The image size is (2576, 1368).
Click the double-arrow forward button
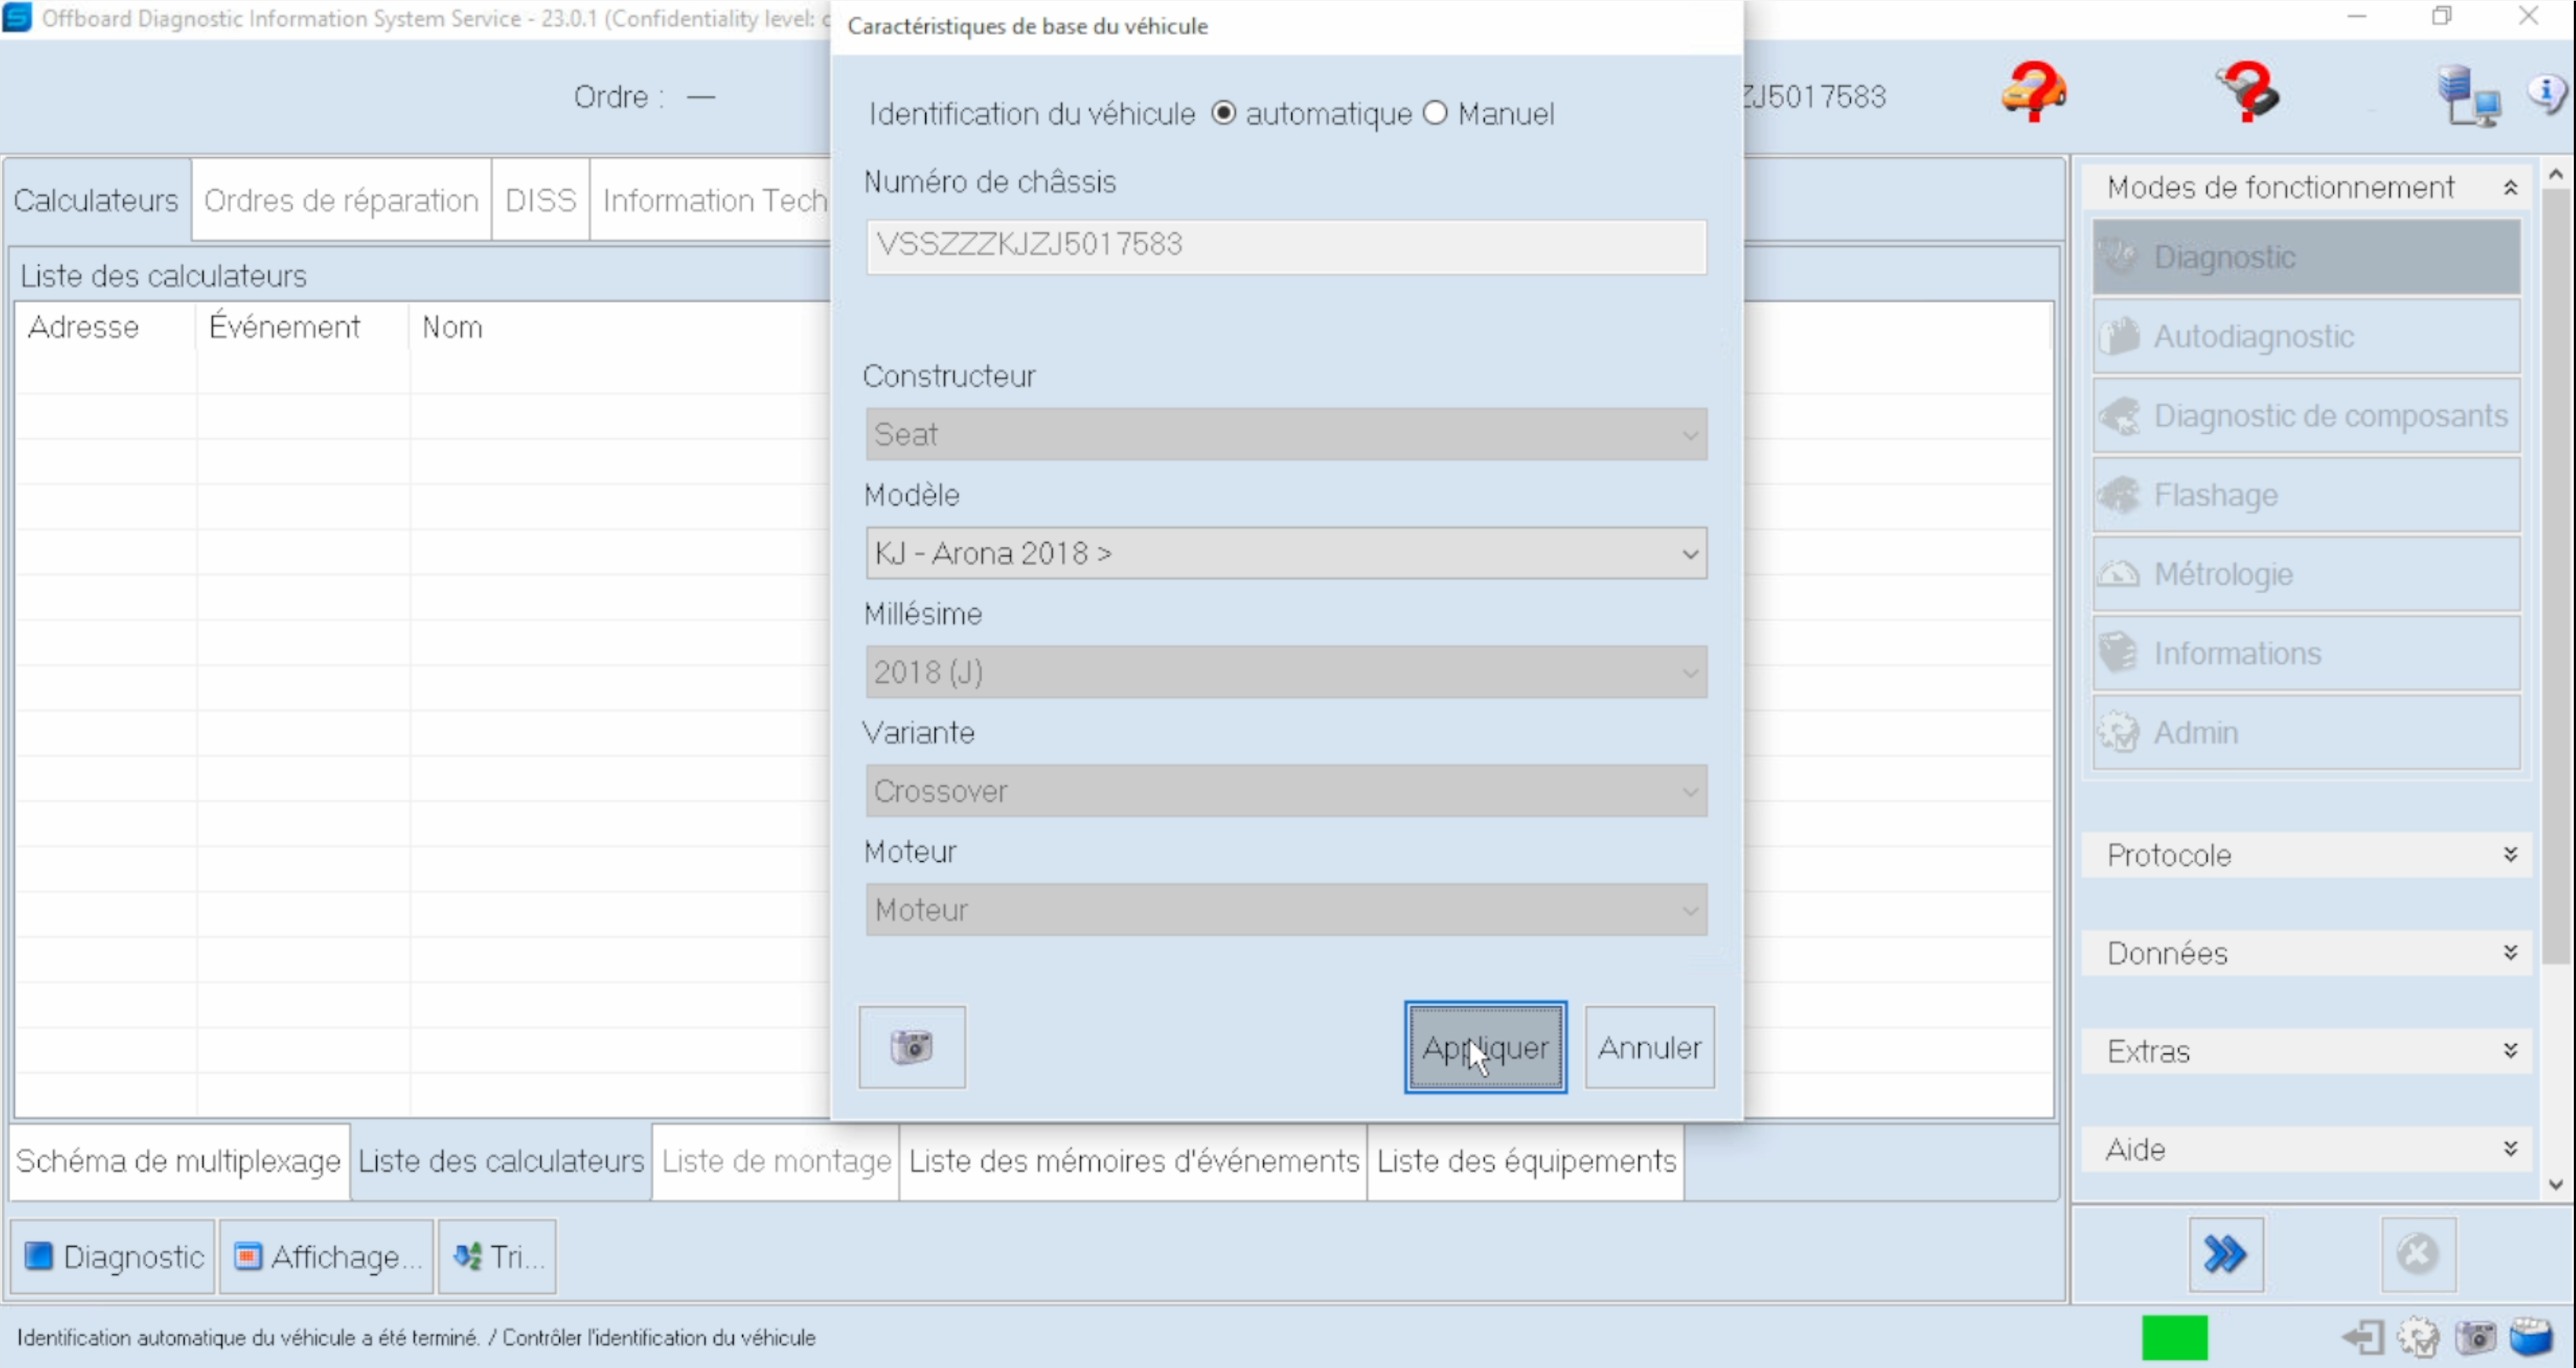click(2225, 1254)
